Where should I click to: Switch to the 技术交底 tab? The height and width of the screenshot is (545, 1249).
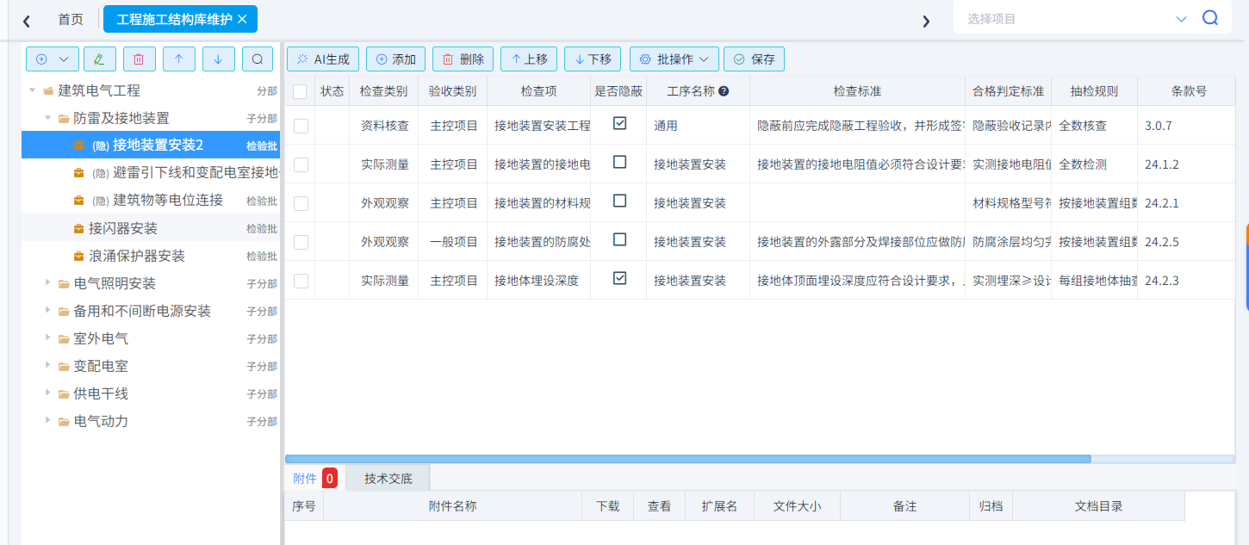click(x=388, y=479)
